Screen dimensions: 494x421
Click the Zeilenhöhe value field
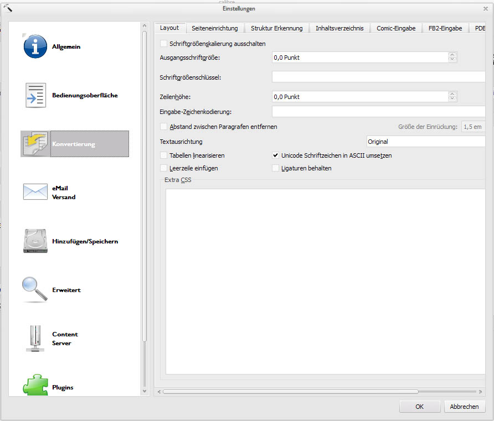coord(360,97)
